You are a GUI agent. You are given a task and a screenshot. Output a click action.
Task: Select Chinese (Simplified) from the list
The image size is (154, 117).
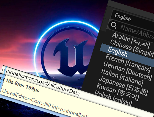point(132,48)
